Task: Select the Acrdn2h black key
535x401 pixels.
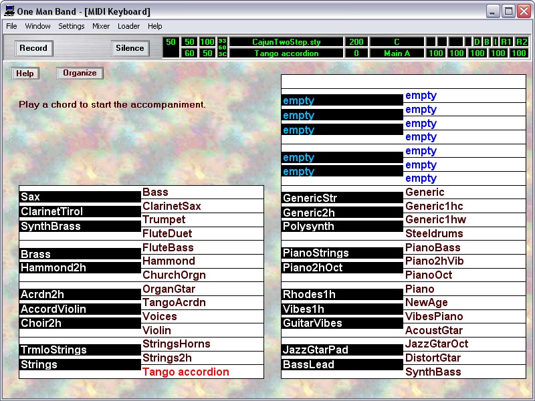Action: tap(80, 294)
